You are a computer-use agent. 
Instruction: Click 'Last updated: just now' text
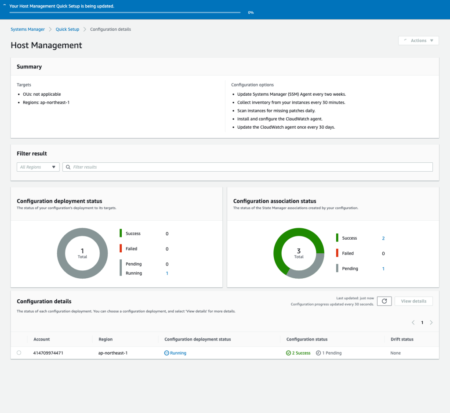pos(355,298)
